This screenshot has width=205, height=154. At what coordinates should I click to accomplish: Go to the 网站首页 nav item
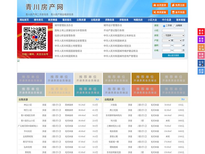coord(24,20)
